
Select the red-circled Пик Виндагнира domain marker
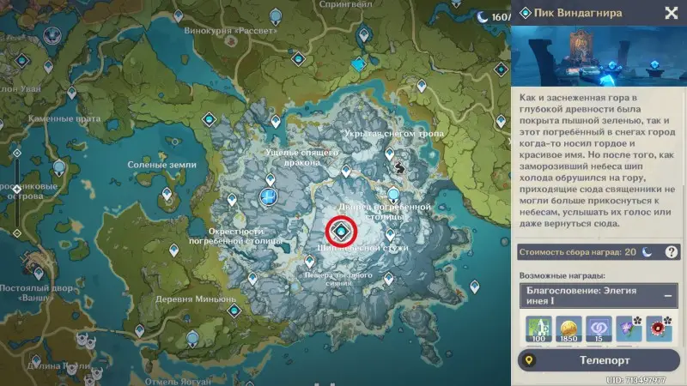click(341, 231)
